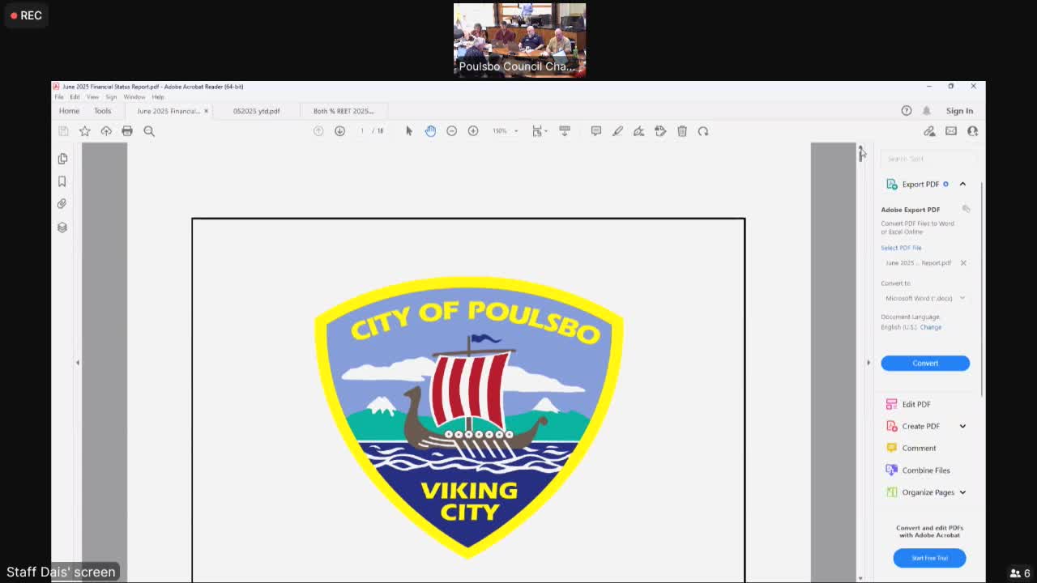The height and width of the screenshot is (583, 1037).
Task: Click the Change document language link
Action: (x=931, y=327)
